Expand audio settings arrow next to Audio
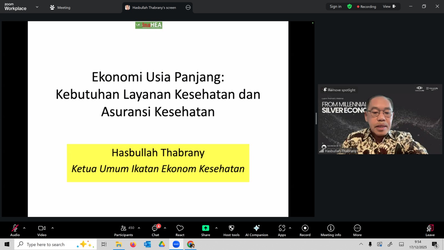Image resolution: width=444 pixels, height=250 pixels. coord(24,228)
